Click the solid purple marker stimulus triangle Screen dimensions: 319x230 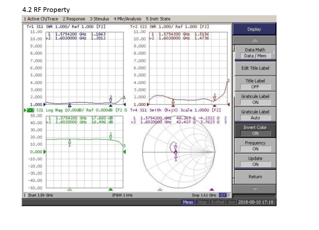pyautogui.click(x=212, y=189)
